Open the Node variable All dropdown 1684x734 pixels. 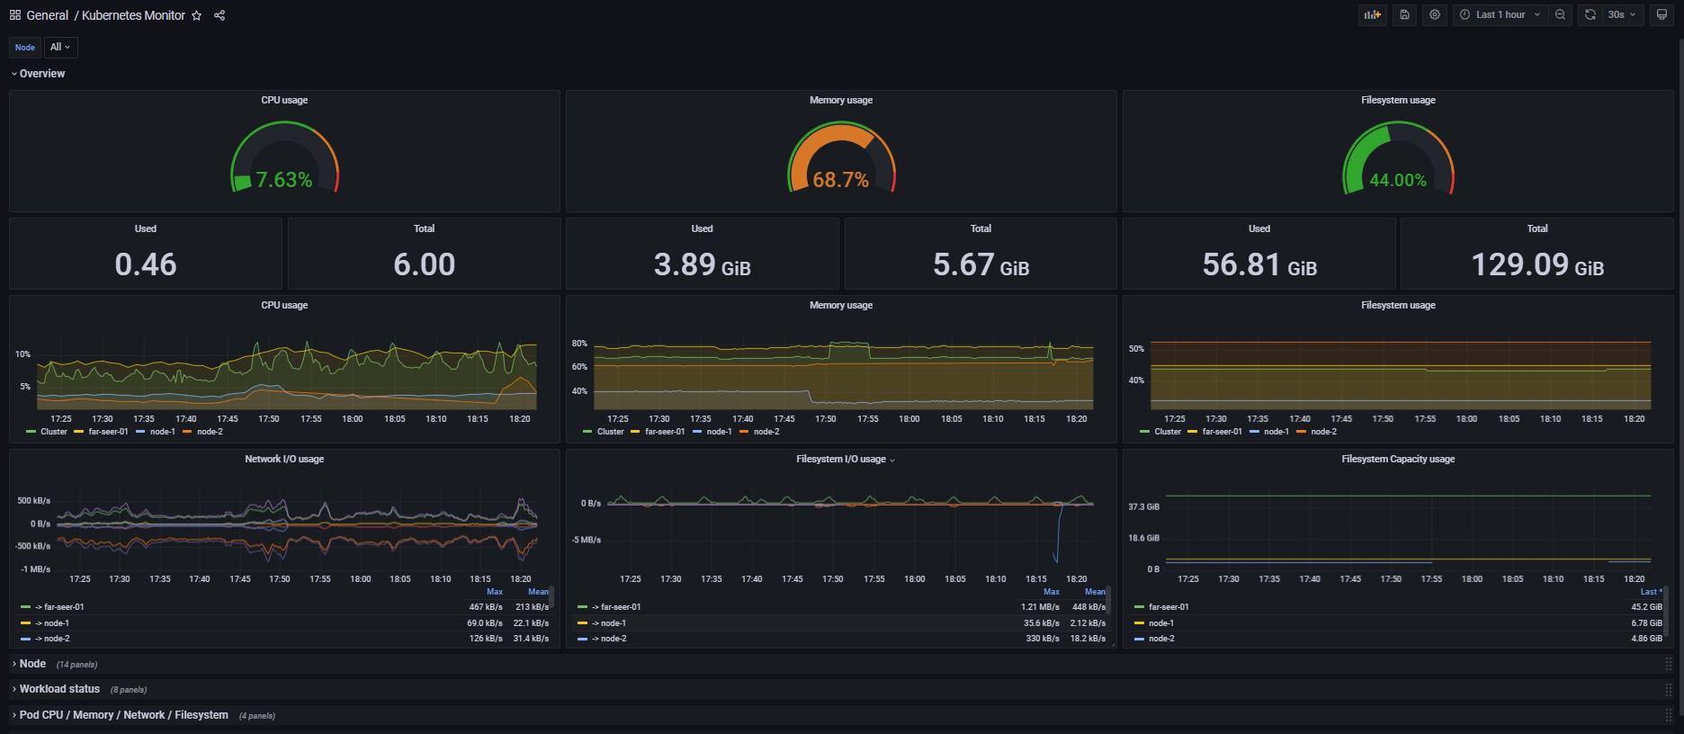tap(60, 47)
